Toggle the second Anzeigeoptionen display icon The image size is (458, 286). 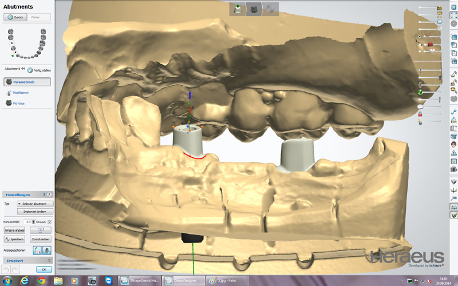pos(46,250)
